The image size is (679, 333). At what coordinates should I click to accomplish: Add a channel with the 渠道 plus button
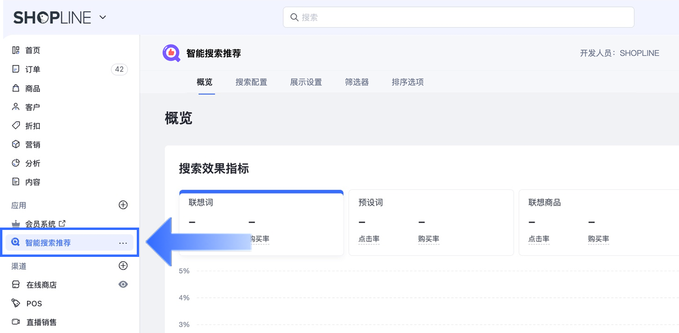(x=123, y=266)
